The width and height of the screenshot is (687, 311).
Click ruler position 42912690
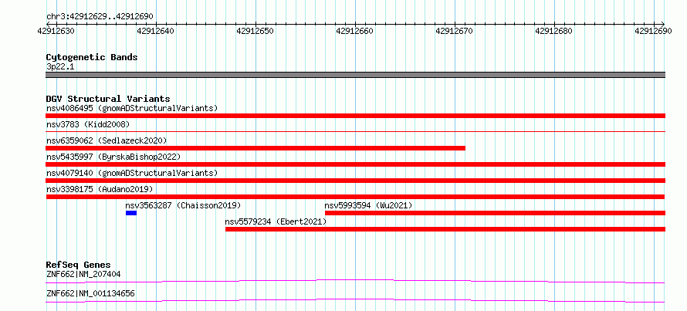tap(654, 31)
